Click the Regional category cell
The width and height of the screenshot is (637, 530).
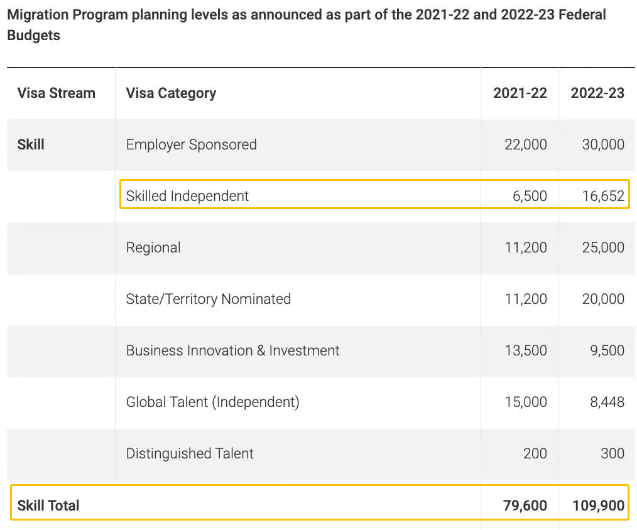(x=153, y=248)
